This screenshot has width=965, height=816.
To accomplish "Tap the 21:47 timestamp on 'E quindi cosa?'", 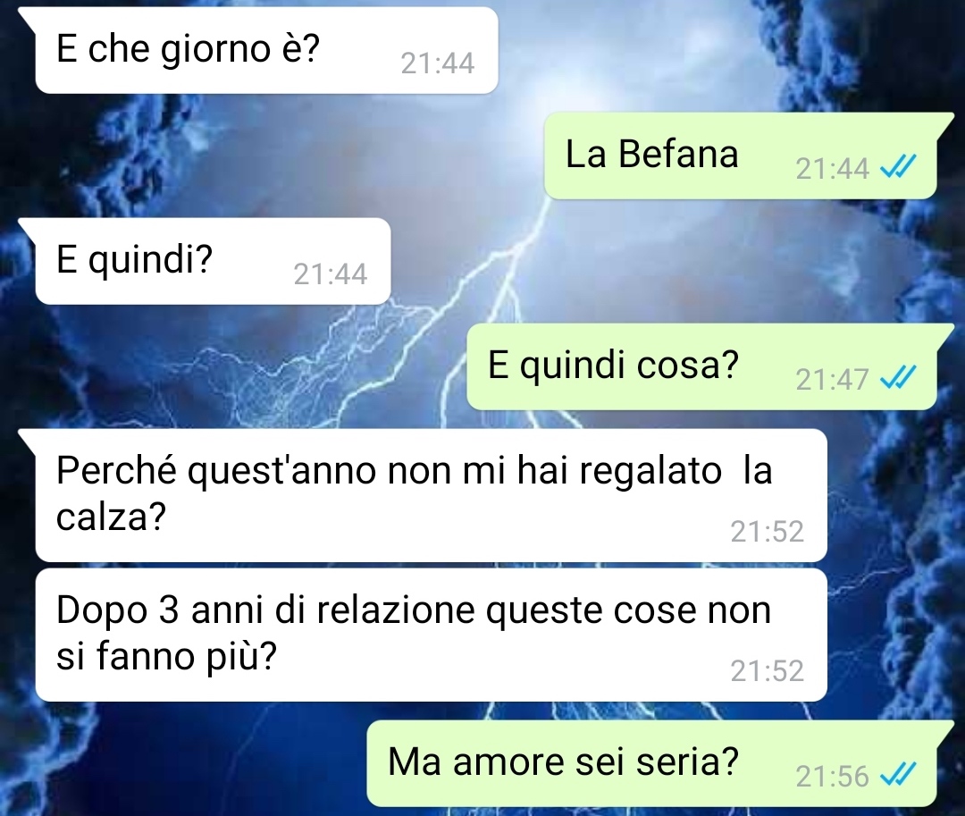I will (832, 380).
